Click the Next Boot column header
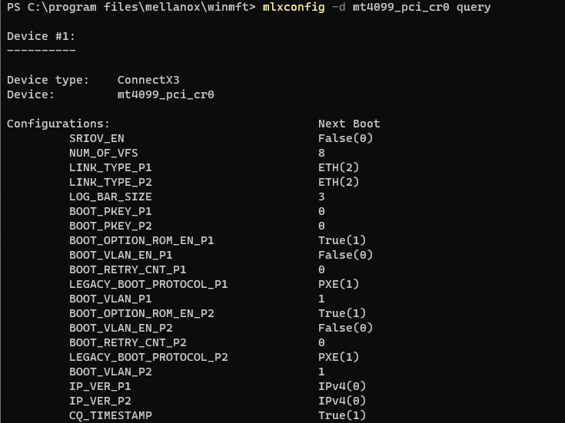The height and width of the screenshot is (423, 565). (349, 124)
